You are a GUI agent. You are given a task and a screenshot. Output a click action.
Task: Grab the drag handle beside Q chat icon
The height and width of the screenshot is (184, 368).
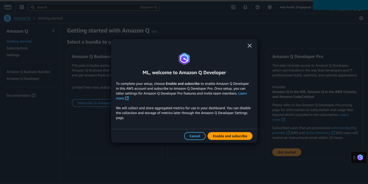click(x=354, y=158)
